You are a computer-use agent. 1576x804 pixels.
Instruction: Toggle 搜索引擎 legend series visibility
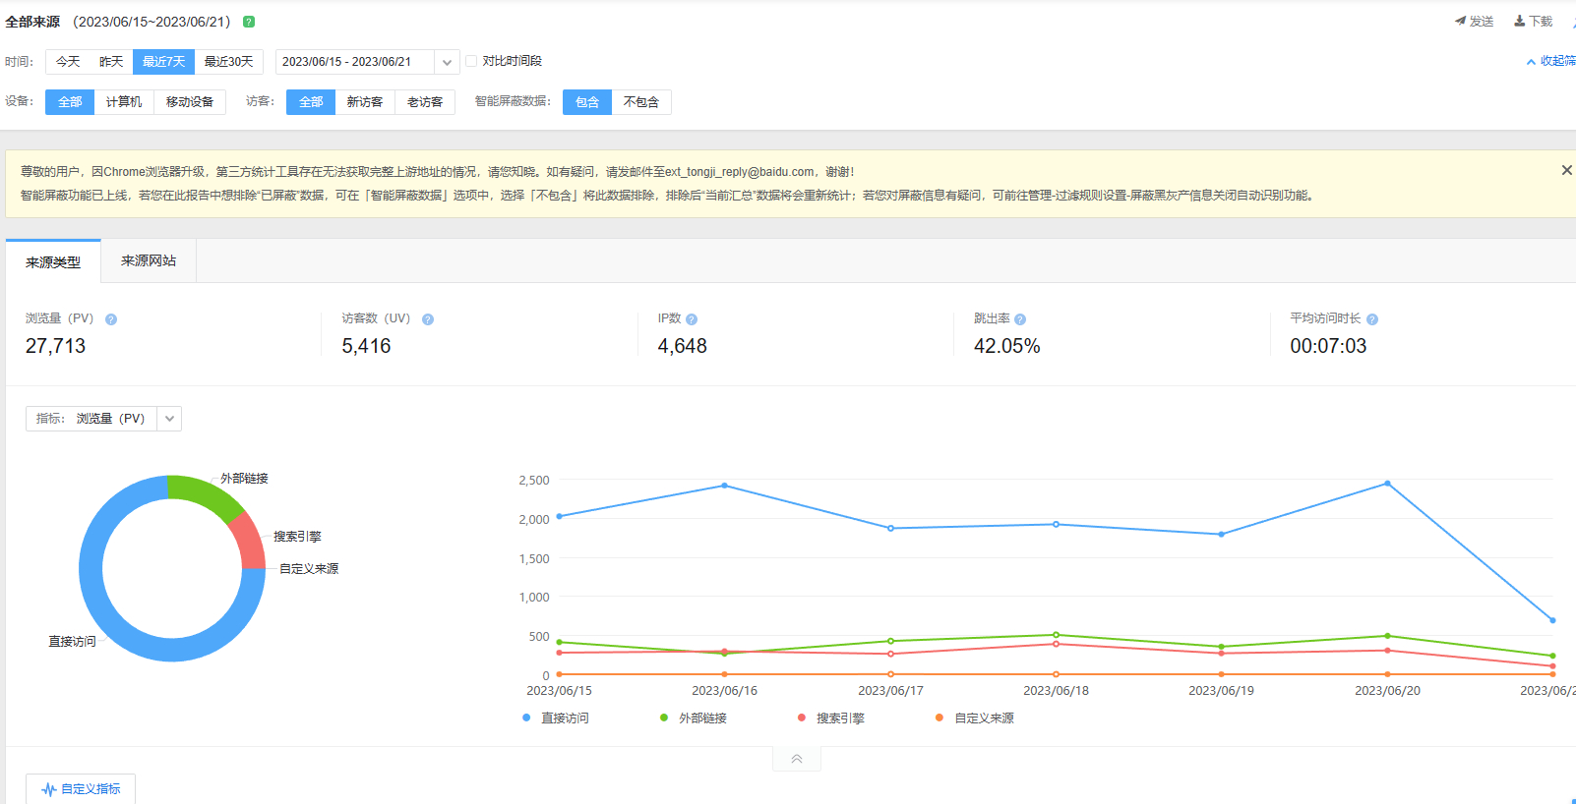tap(831, 718)
